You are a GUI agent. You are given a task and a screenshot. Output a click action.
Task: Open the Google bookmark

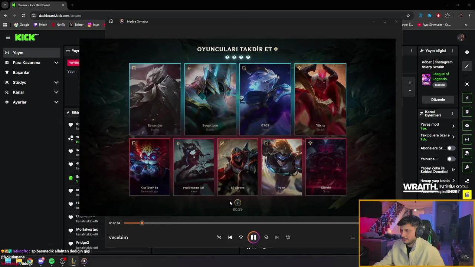pos(22,25)
